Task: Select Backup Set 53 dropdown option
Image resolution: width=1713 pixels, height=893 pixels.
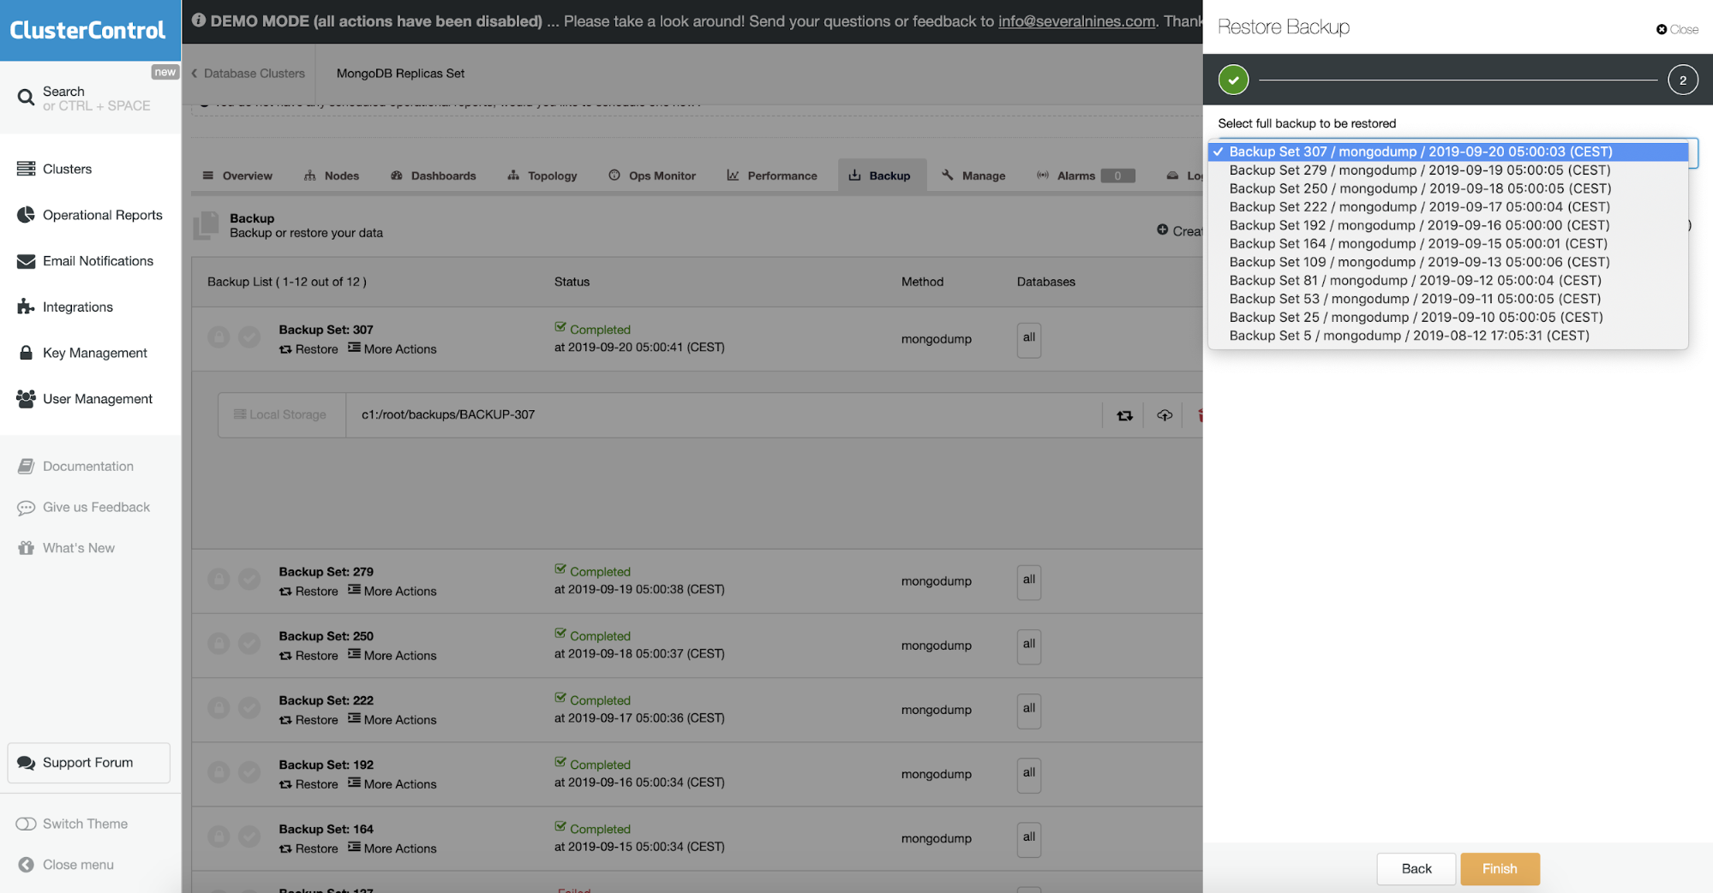Action: point(1448,299)
